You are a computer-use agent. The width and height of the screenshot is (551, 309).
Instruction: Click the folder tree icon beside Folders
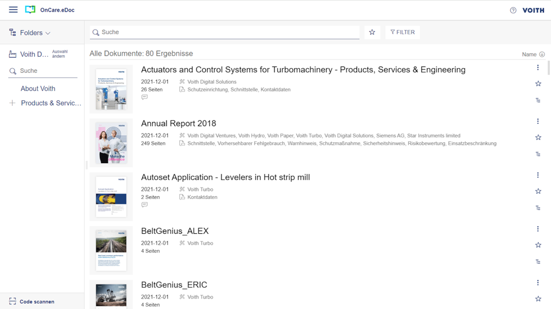pos(13,32)
